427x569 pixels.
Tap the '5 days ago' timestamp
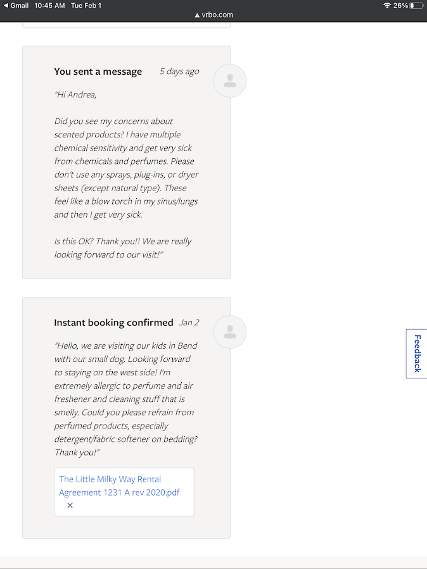click(179, 72)
